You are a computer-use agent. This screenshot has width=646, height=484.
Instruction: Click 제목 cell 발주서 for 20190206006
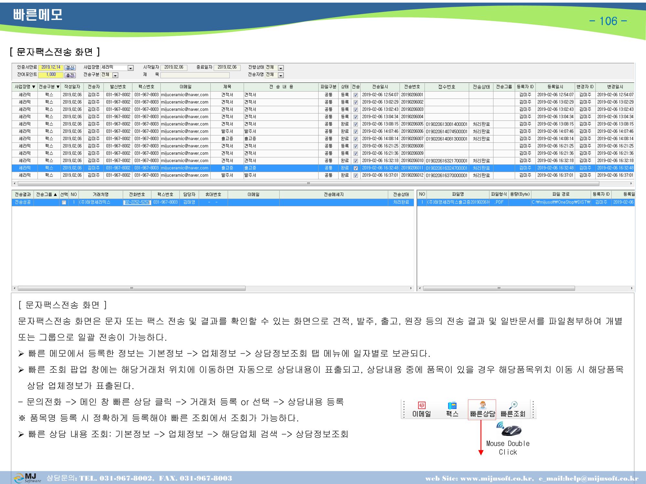227,132
